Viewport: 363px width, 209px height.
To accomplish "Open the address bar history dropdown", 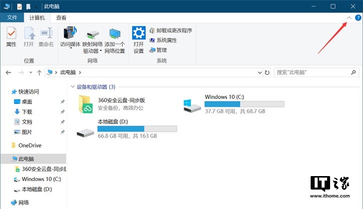I will (259, 72).
